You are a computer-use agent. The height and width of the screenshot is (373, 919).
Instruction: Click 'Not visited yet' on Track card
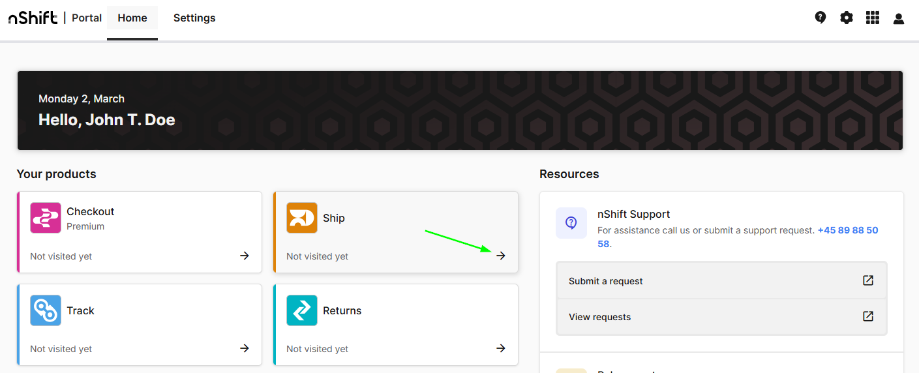click(x=61, y=349)
